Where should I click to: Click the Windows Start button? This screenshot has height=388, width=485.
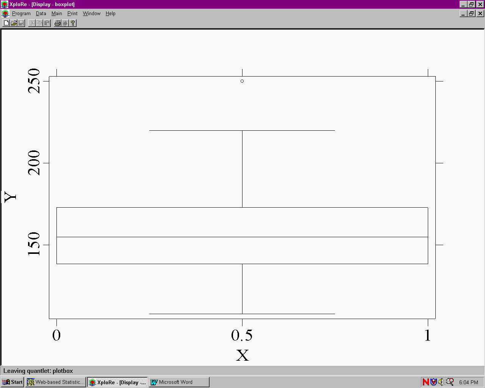tap(13, 382)
